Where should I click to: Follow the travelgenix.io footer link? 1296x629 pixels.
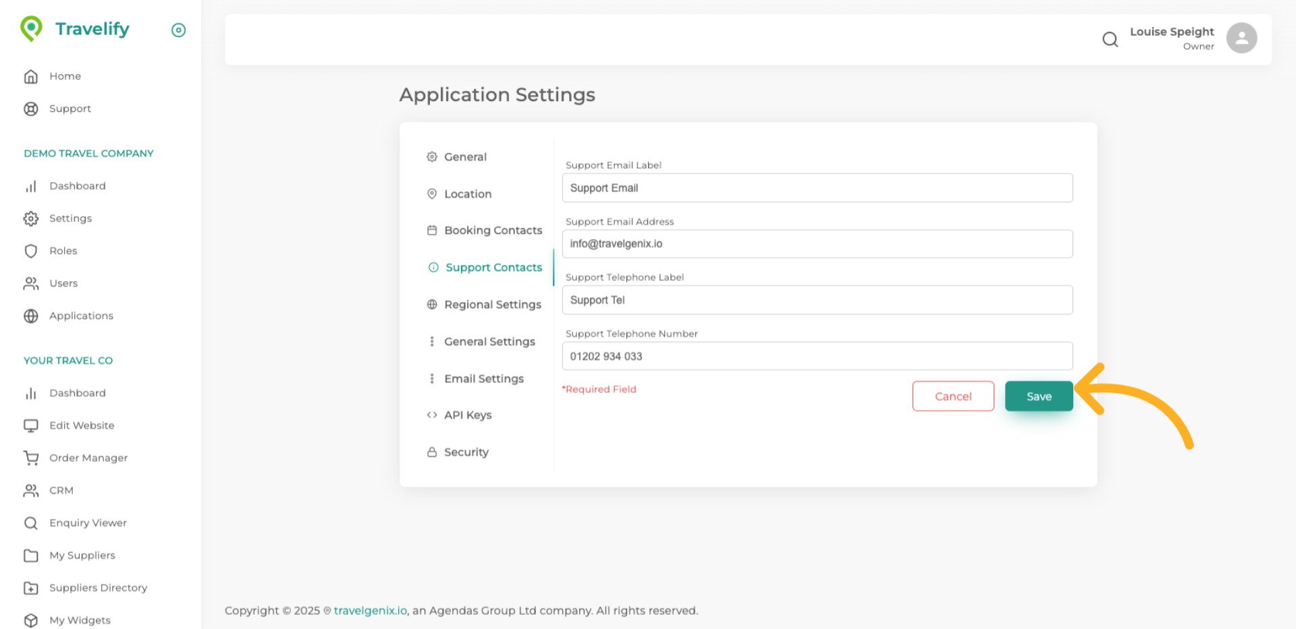[x=370, y=611]
